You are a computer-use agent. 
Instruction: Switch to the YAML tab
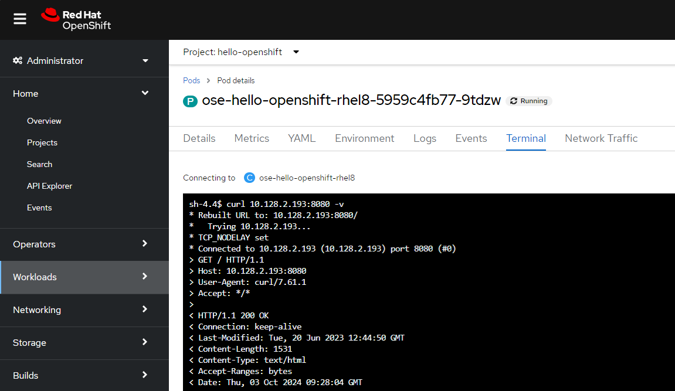tap(302, 138)
